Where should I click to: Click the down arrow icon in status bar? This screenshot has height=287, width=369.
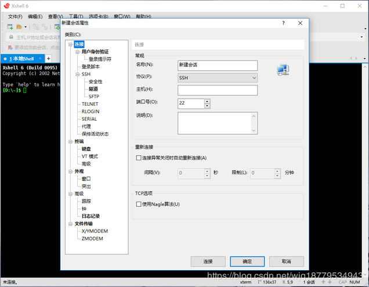(x=330, y=282)
